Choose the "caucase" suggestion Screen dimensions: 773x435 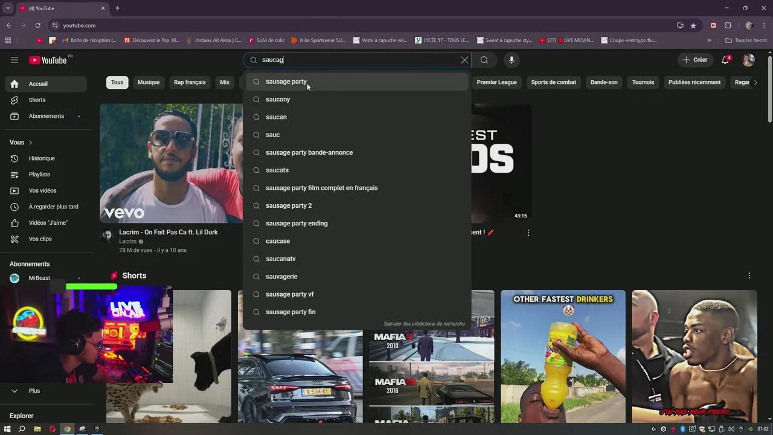tap(357, 241)
